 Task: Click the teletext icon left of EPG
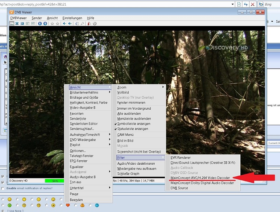[x=28, y=23]
